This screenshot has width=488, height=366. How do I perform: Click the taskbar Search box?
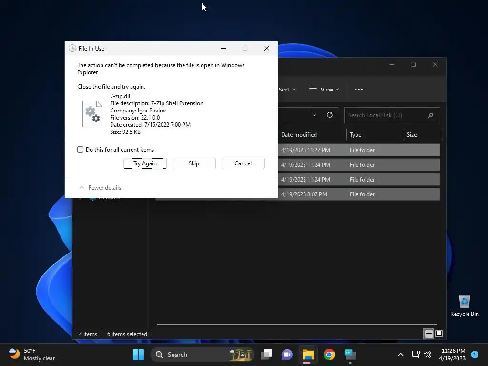(203, 355)
